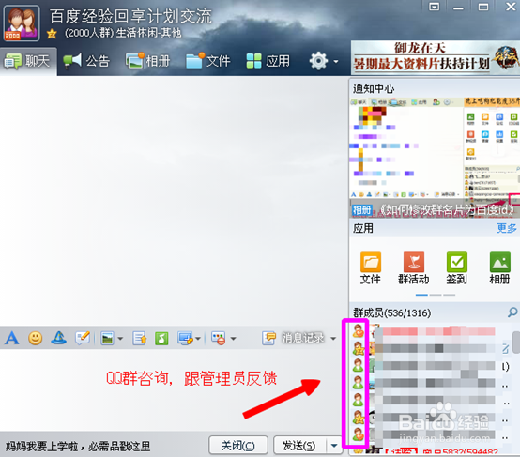Click the (2000人群) 生活休闲-其他 category text
The image size is (520, 457).
[x=123, y=33]
